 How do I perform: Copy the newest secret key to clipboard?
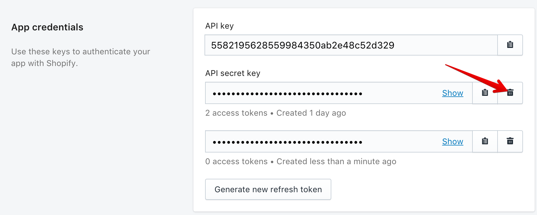485,141
